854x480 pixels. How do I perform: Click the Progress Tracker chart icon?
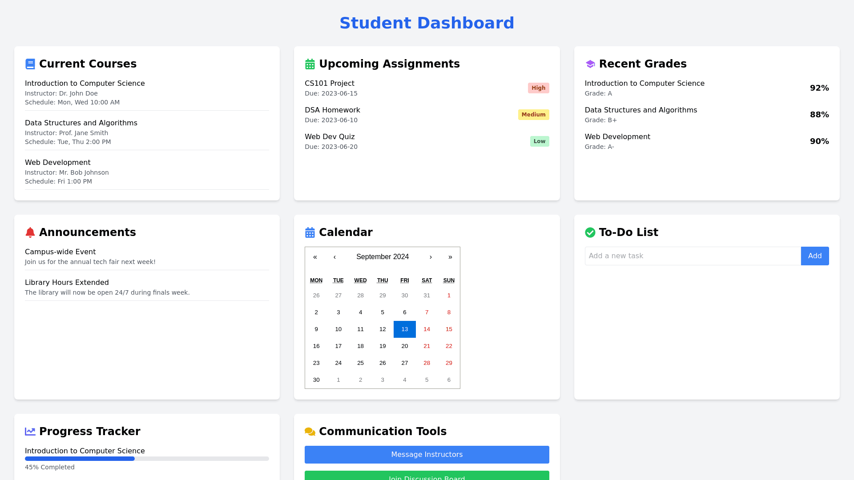pyautogui.click(x=30, y=431)
